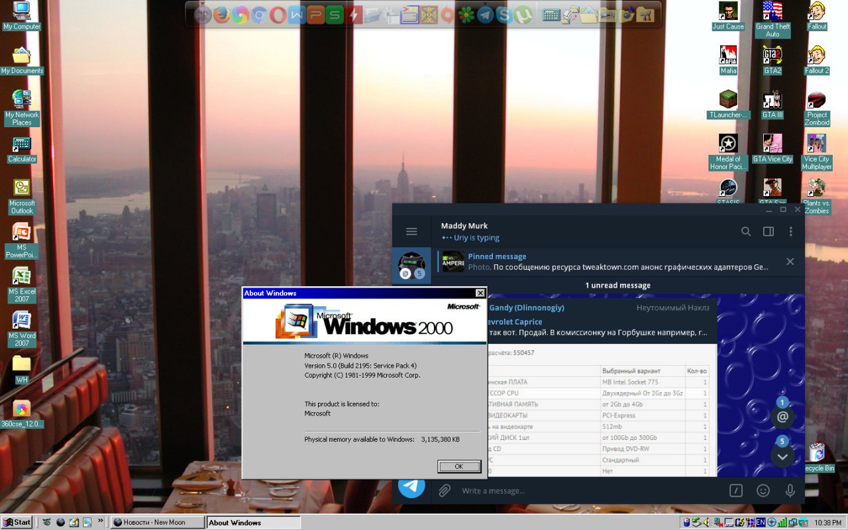Launch ICQ flower icon in dock
Viewport: 848px width, 530px height.
click(x=467, y=15)
